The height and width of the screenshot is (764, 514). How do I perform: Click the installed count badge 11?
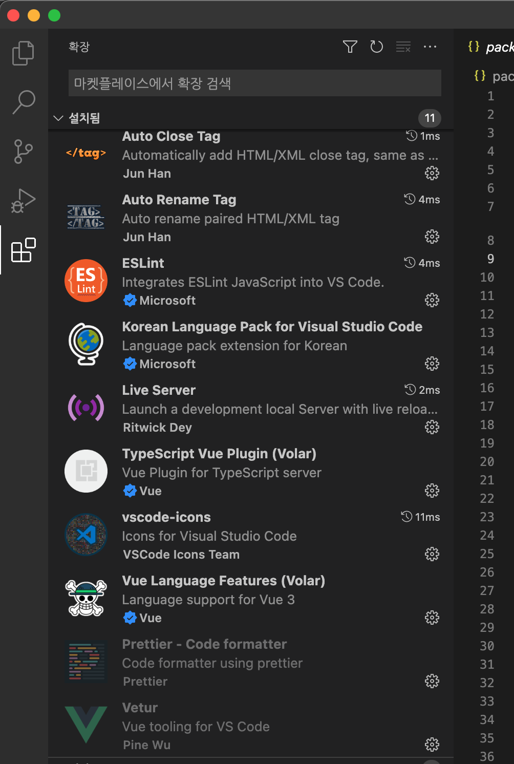tap(430, 118)
